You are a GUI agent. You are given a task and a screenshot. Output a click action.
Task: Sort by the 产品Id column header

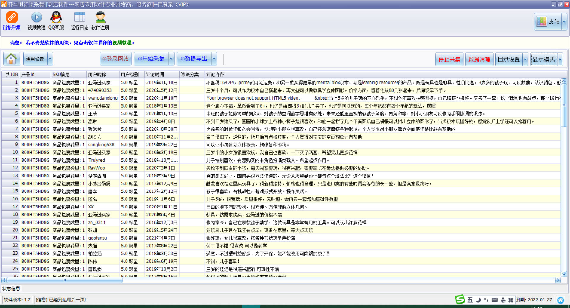point(35,74)
